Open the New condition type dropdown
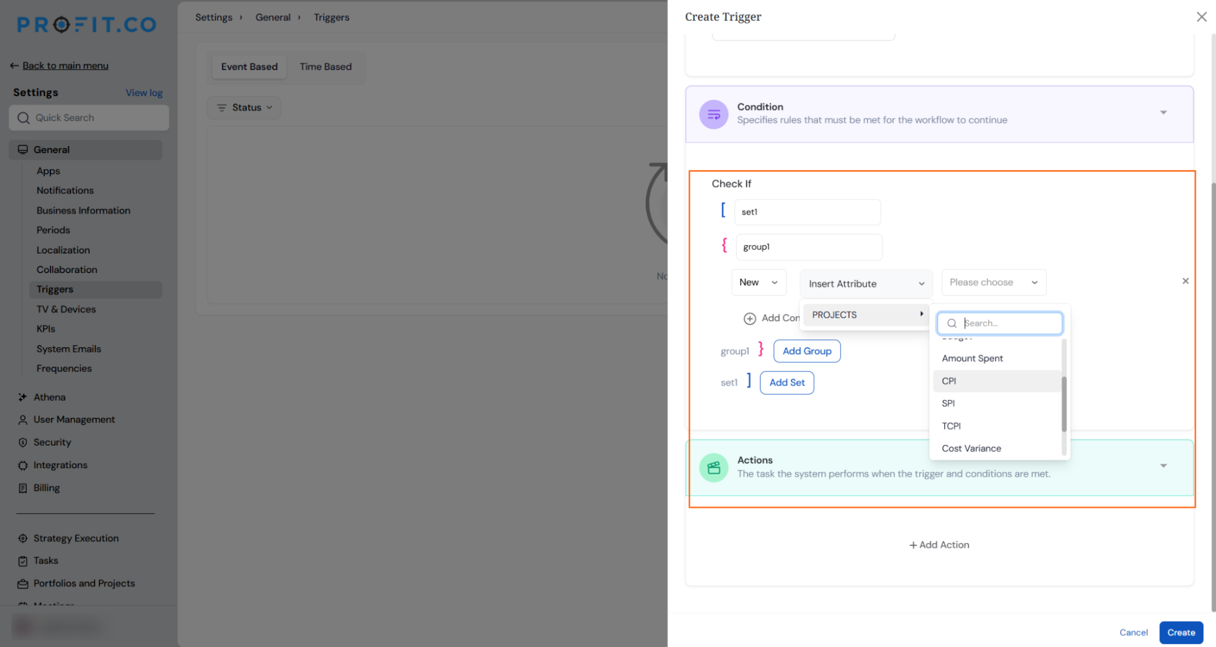Image resolution: width=1216 pixels, height=647 pixels. (x=759, y=282)
